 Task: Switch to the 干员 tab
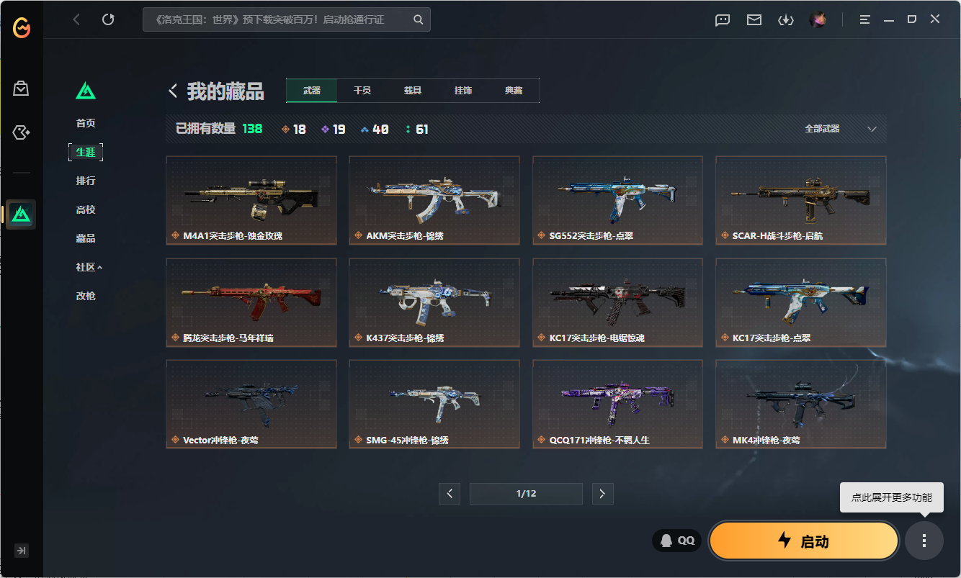pos(362,91)
